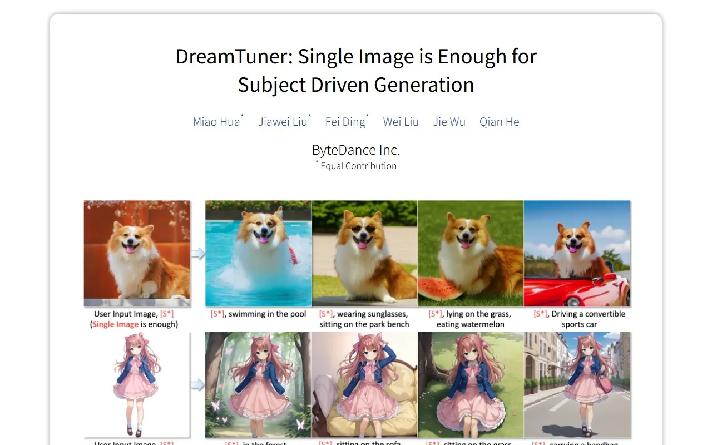This screenshot has height=445, width=712.
Task: Open the anime girl in the forest image
Action: [258, 384]
